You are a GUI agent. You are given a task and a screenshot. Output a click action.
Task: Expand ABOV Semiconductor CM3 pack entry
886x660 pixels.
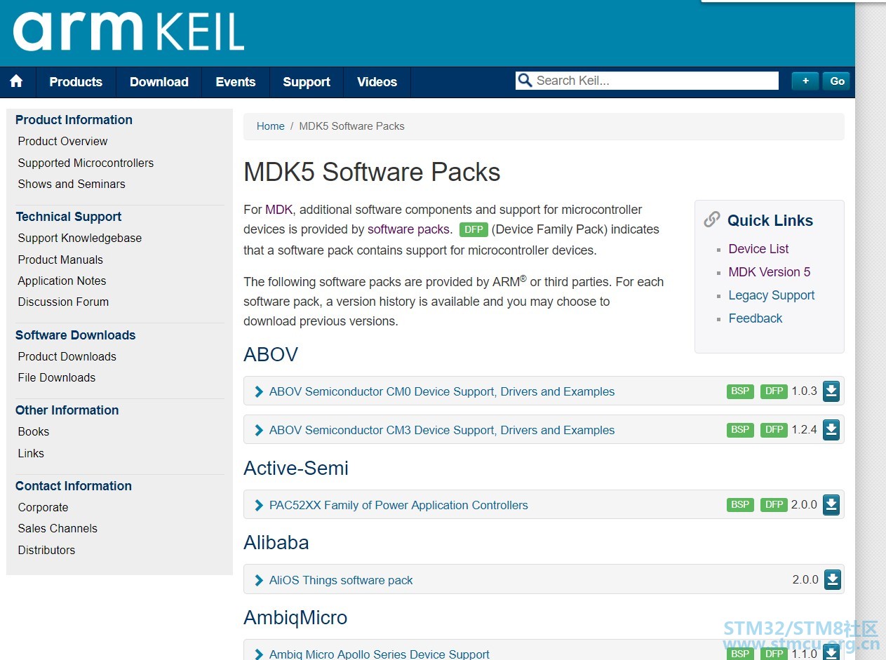[259, 431]
